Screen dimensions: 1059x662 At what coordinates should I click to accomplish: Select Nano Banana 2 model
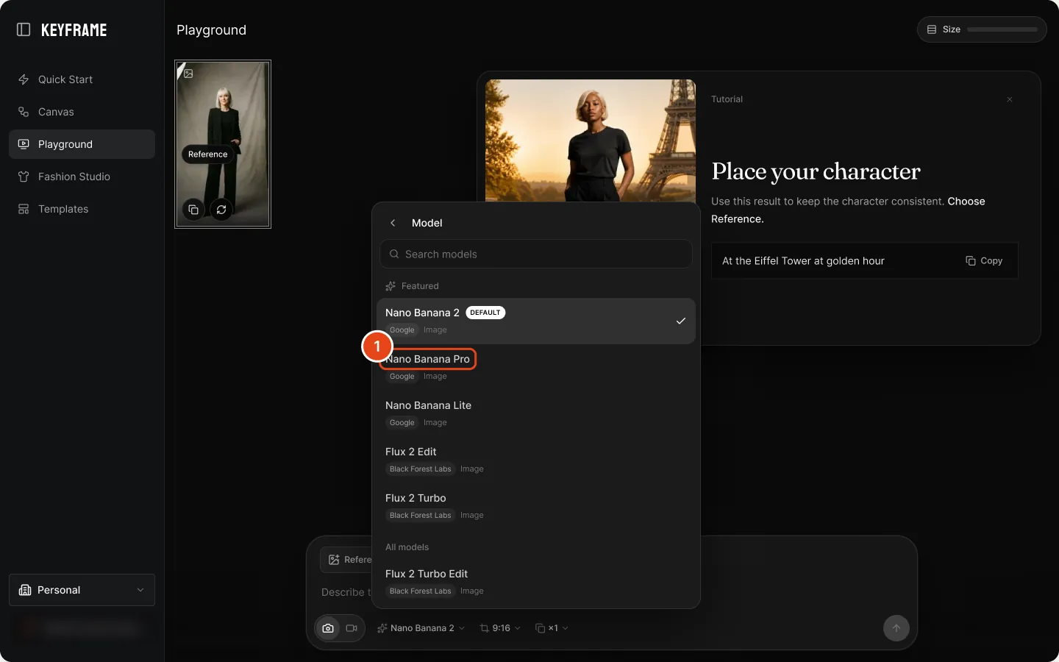point(536,321)
